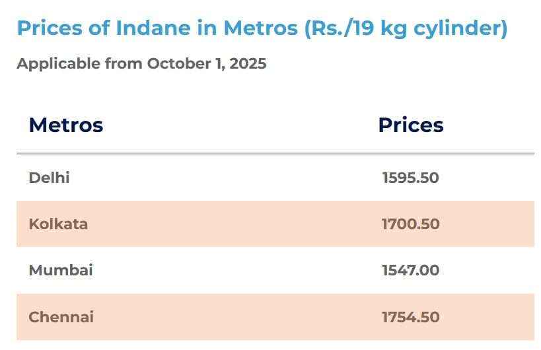Viewport: 541px width, 350px height.
Task: Click the "Prices" column header
Action: click(x=410, y=125)
